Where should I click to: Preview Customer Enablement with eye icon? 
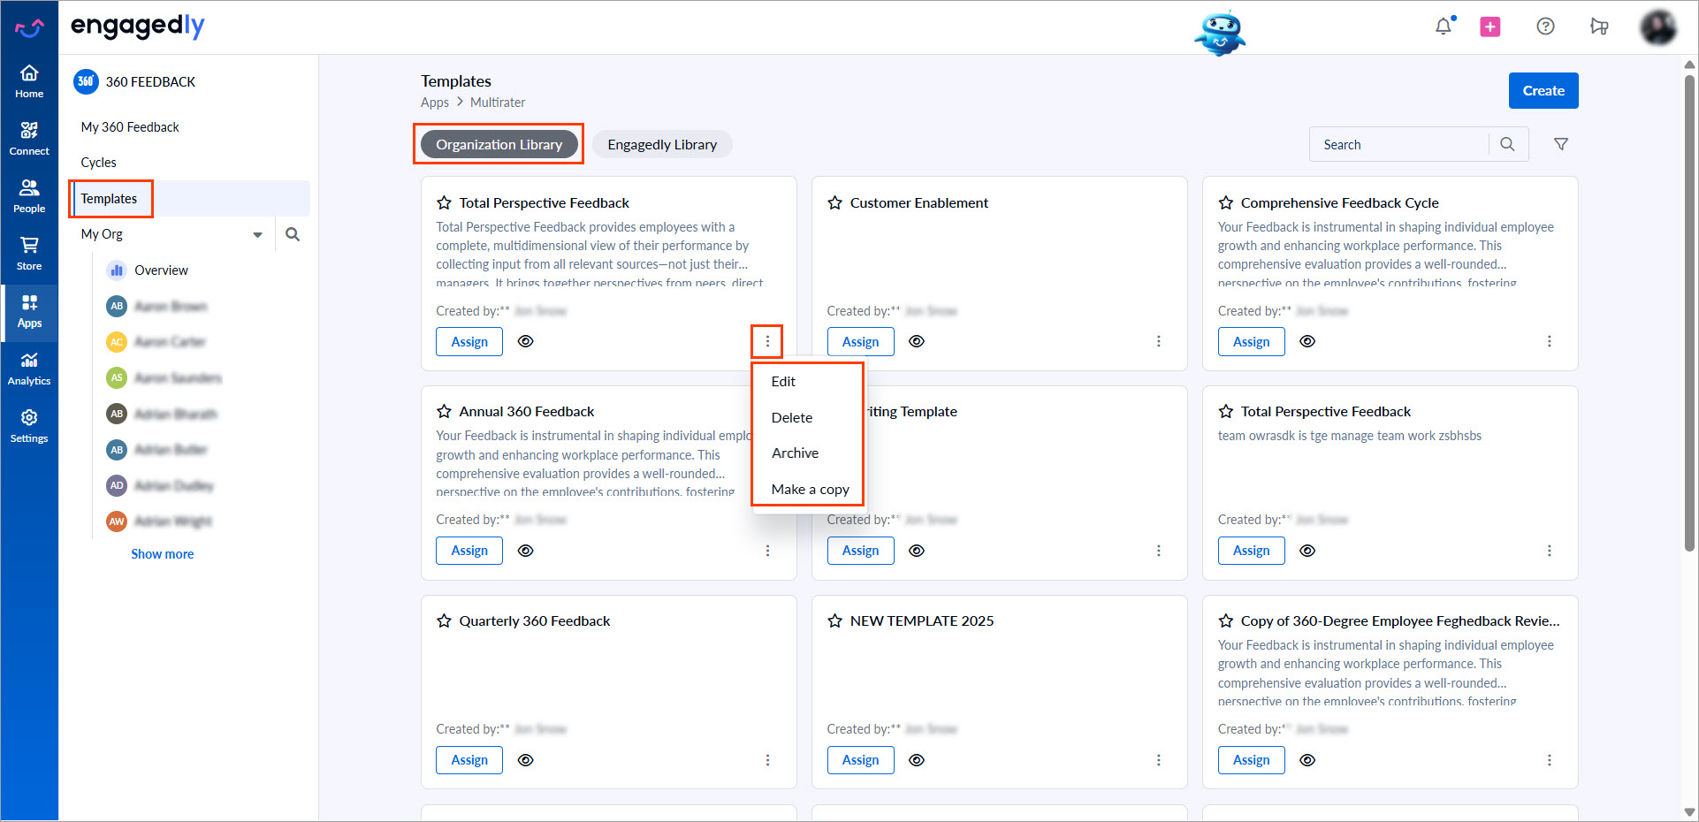click(917, 341)
